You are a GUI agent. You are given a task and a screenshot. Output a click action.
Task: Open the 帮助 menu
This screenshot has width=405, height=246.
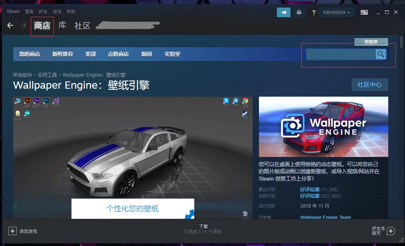click(x=71, y=11)
